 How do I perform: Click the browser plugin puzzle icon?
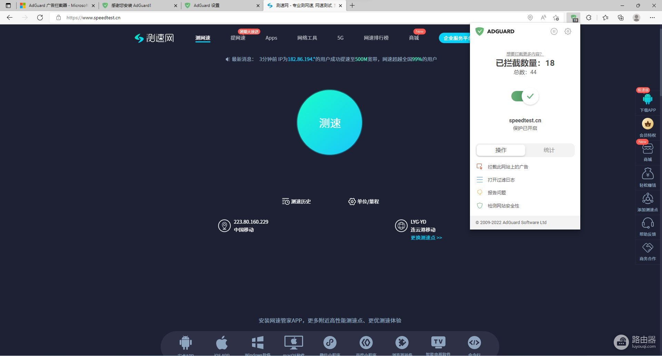coord(402,343)
